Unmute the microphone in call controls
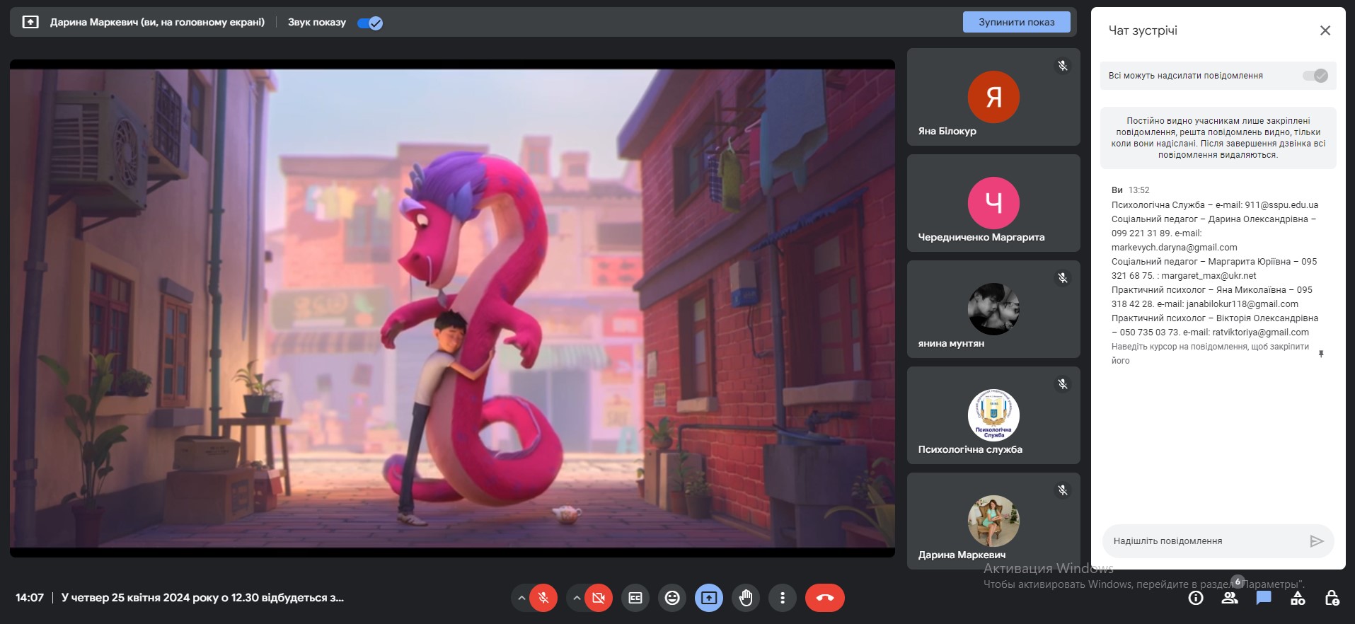The height and width of the screenshot is (624, 1355). 543,598
